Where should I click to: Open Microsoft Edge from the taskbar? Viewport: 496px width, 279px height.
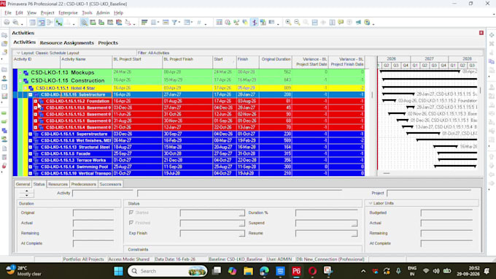coord(264,271)
